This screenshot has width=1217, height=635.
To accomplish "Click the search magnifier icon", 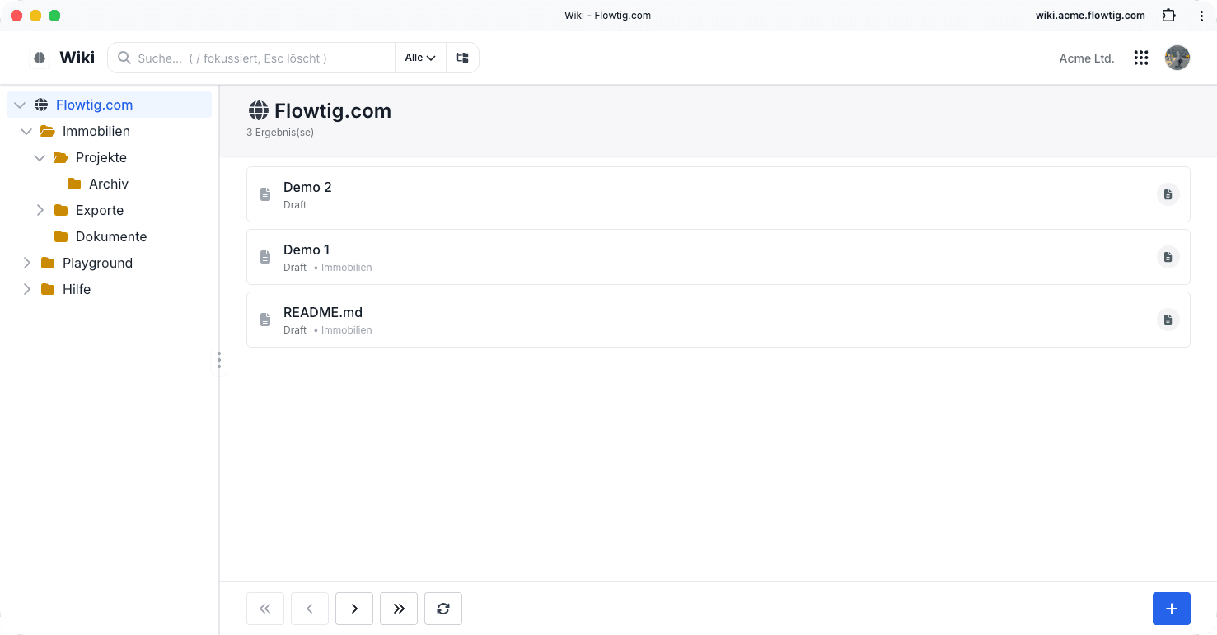I will 124,58.
